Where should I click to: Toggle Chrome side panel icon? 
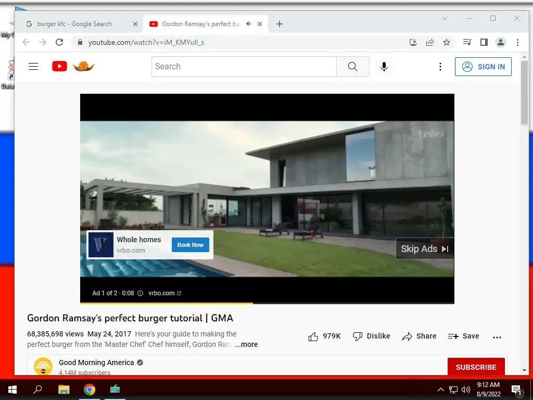click(484, 42)
